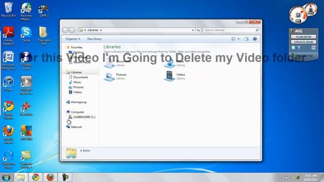
Task: Open AVG 2011 desktop shortcut
Action: click(26, 133)
